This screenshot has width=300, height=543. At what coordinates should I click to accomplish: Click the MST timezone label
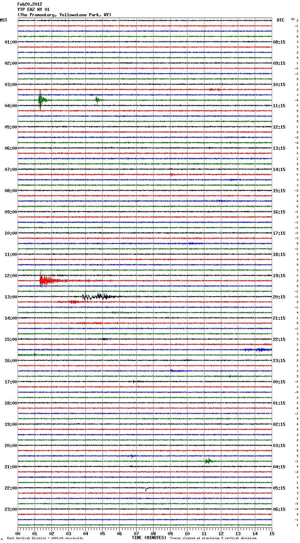click(x=4, y=20)
